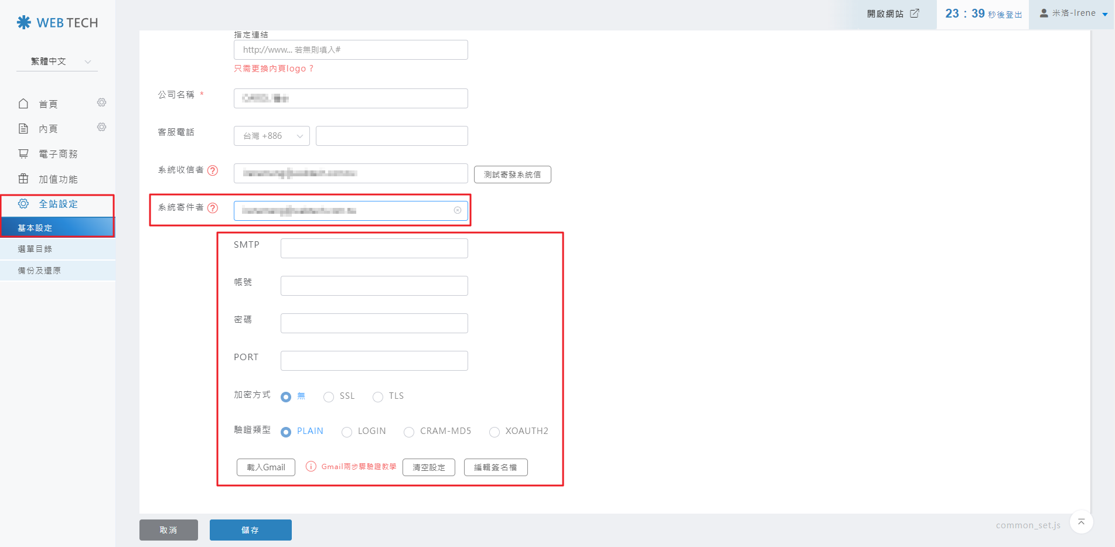Go to 選單目錄 in the sidebar
Viewport: 1115px width, 547px height.
(35, 249)
